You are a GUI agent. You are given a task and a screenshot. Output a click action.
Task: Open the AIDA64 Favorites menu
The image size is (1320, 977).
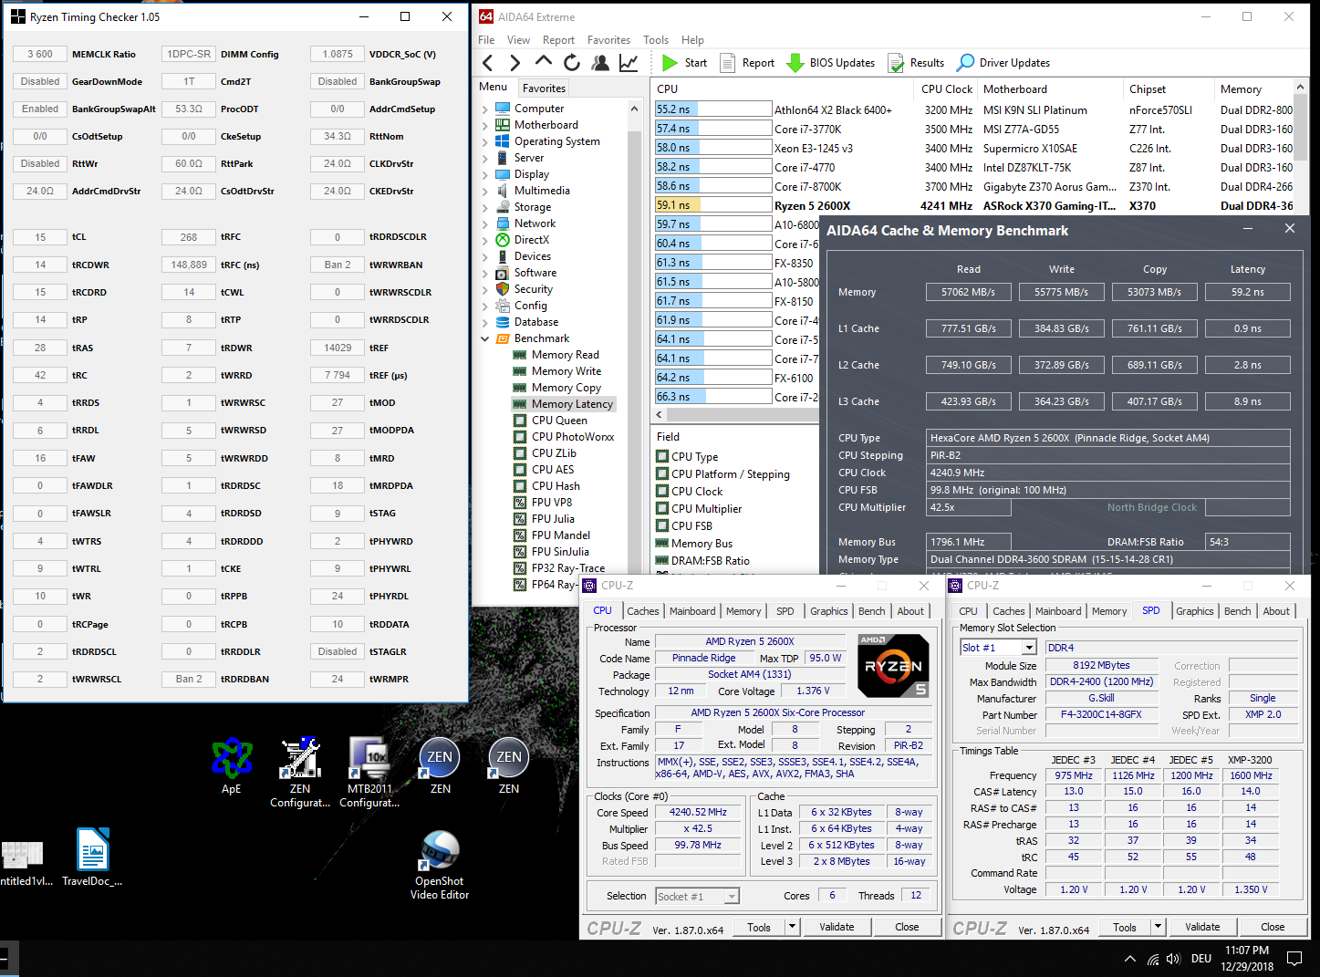click(x=608, y=40)
